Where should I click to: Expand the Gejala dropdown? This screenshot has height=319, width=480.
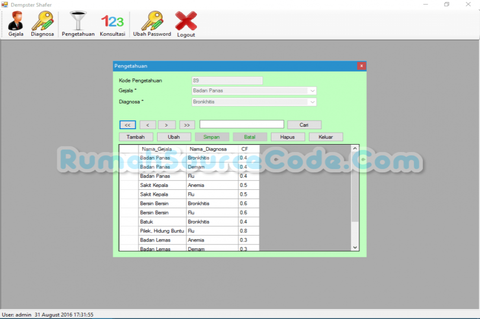click(312, 91)
